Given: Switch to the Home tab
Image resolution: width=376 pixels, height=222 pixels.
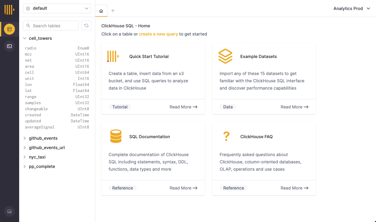Looking at the screenshot, I should (101, 11).
